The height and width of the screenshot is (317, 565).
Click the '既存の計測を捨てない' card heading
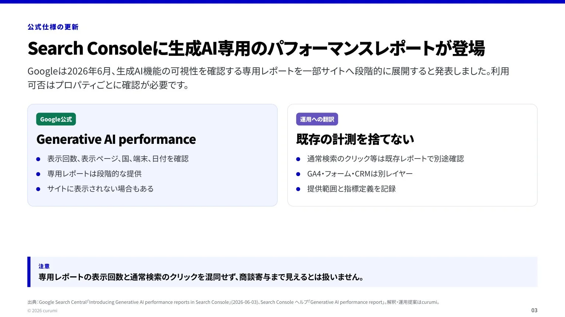click(x=355, y=139)
